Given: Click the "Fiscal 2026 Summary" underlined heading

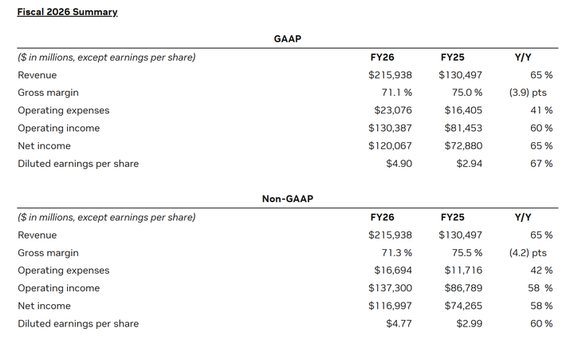Looking at the screenshot, I should pyautogui.click(x=67, y=12).
